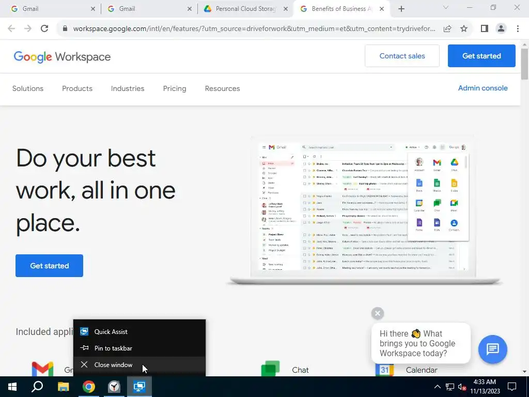Open the Resources nav menu

pos(222,88)
